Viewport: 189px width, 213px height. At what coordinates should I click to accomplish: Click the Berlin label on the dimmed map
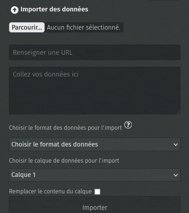[94, 51]
